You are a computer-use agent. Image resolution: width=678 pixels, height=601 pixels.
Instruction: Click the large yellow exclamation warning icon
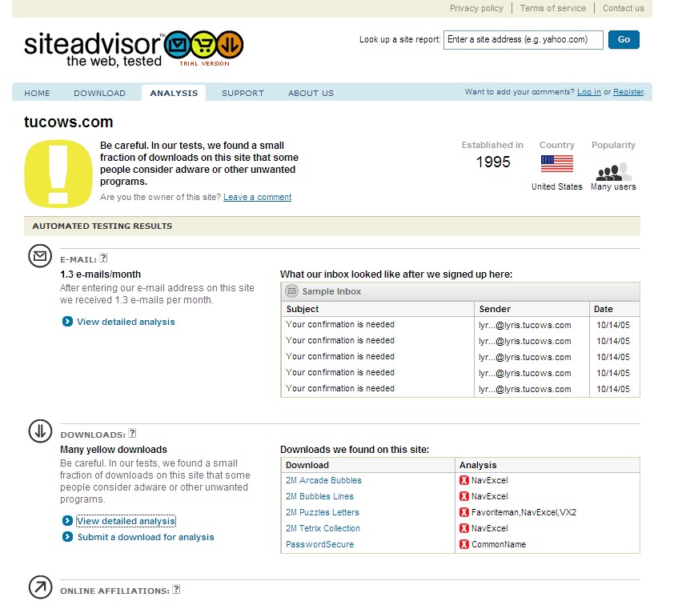point(58,174)
